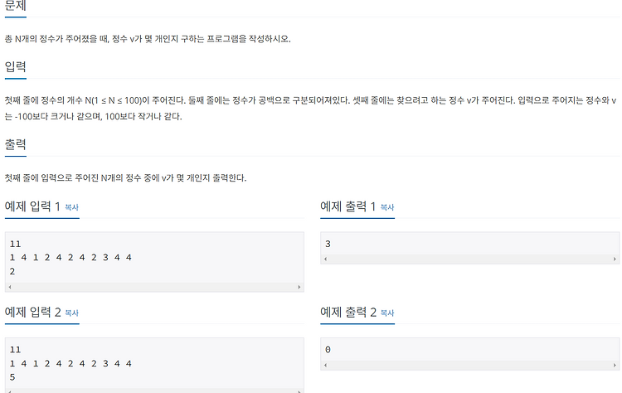The height and width of the screenshot is (393, 622).
Task: Click left scroll arrow of example output 1
Action: point(326,259)
